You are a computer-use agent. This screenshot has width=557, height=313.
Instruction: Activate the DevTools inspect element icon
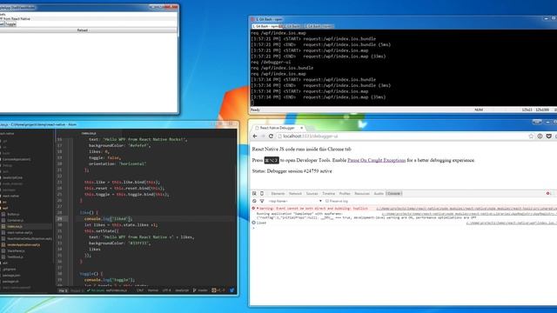click(254, 193)
